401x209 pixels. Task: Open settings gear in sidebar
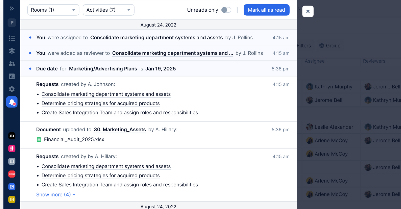pyautogui.click(x=12, y=89)
